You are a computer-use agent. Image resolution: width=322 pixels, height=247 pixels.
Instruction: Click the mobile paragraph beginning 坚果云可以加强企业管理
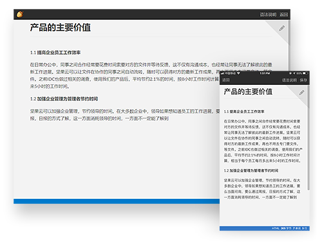262,188
